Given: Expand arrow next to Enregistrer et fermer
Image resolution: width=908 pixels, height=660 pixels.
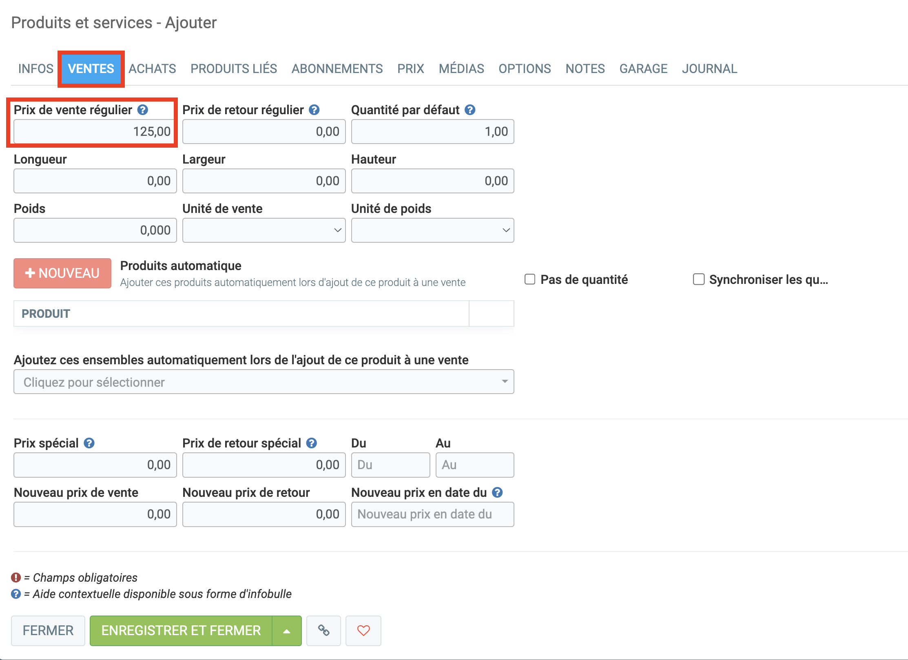Looking at the screenshot, I should tap(287, 631).
